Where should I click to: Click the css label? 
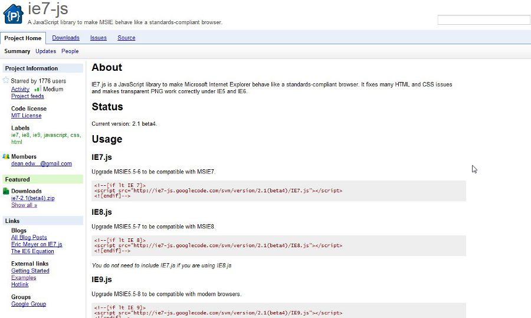coord(75,135)
